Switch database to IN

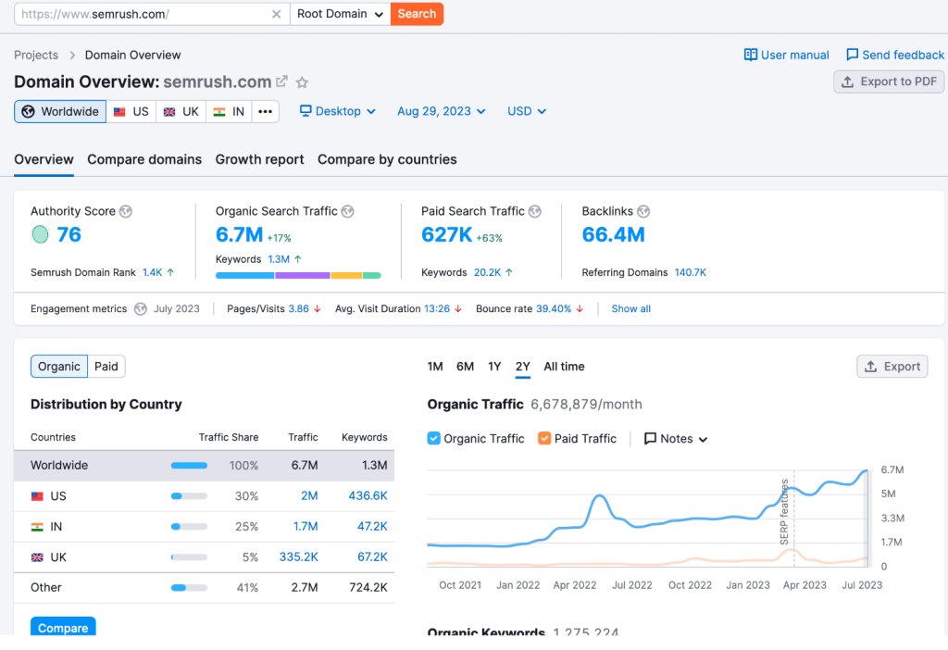point(230,111)
